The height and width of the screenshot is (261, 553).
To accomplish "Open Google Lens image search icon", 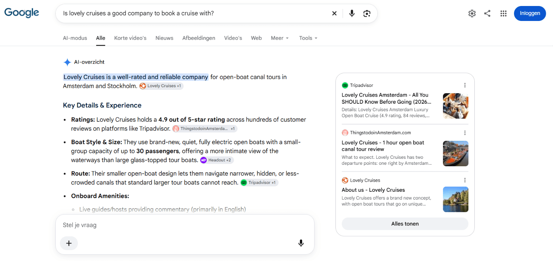I will point(367,13).
